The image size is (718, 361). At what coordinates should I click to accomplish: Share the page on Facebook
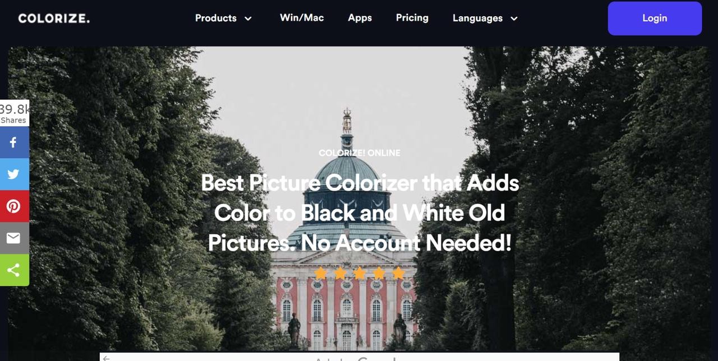click(x=14, y=142)
